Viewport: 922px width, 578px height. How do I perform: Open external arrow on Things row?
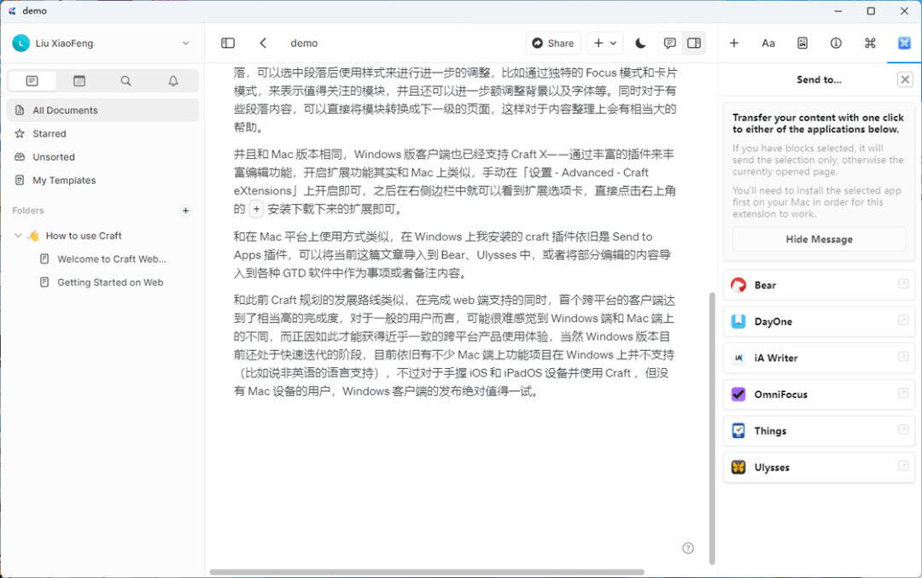[903, 429]
